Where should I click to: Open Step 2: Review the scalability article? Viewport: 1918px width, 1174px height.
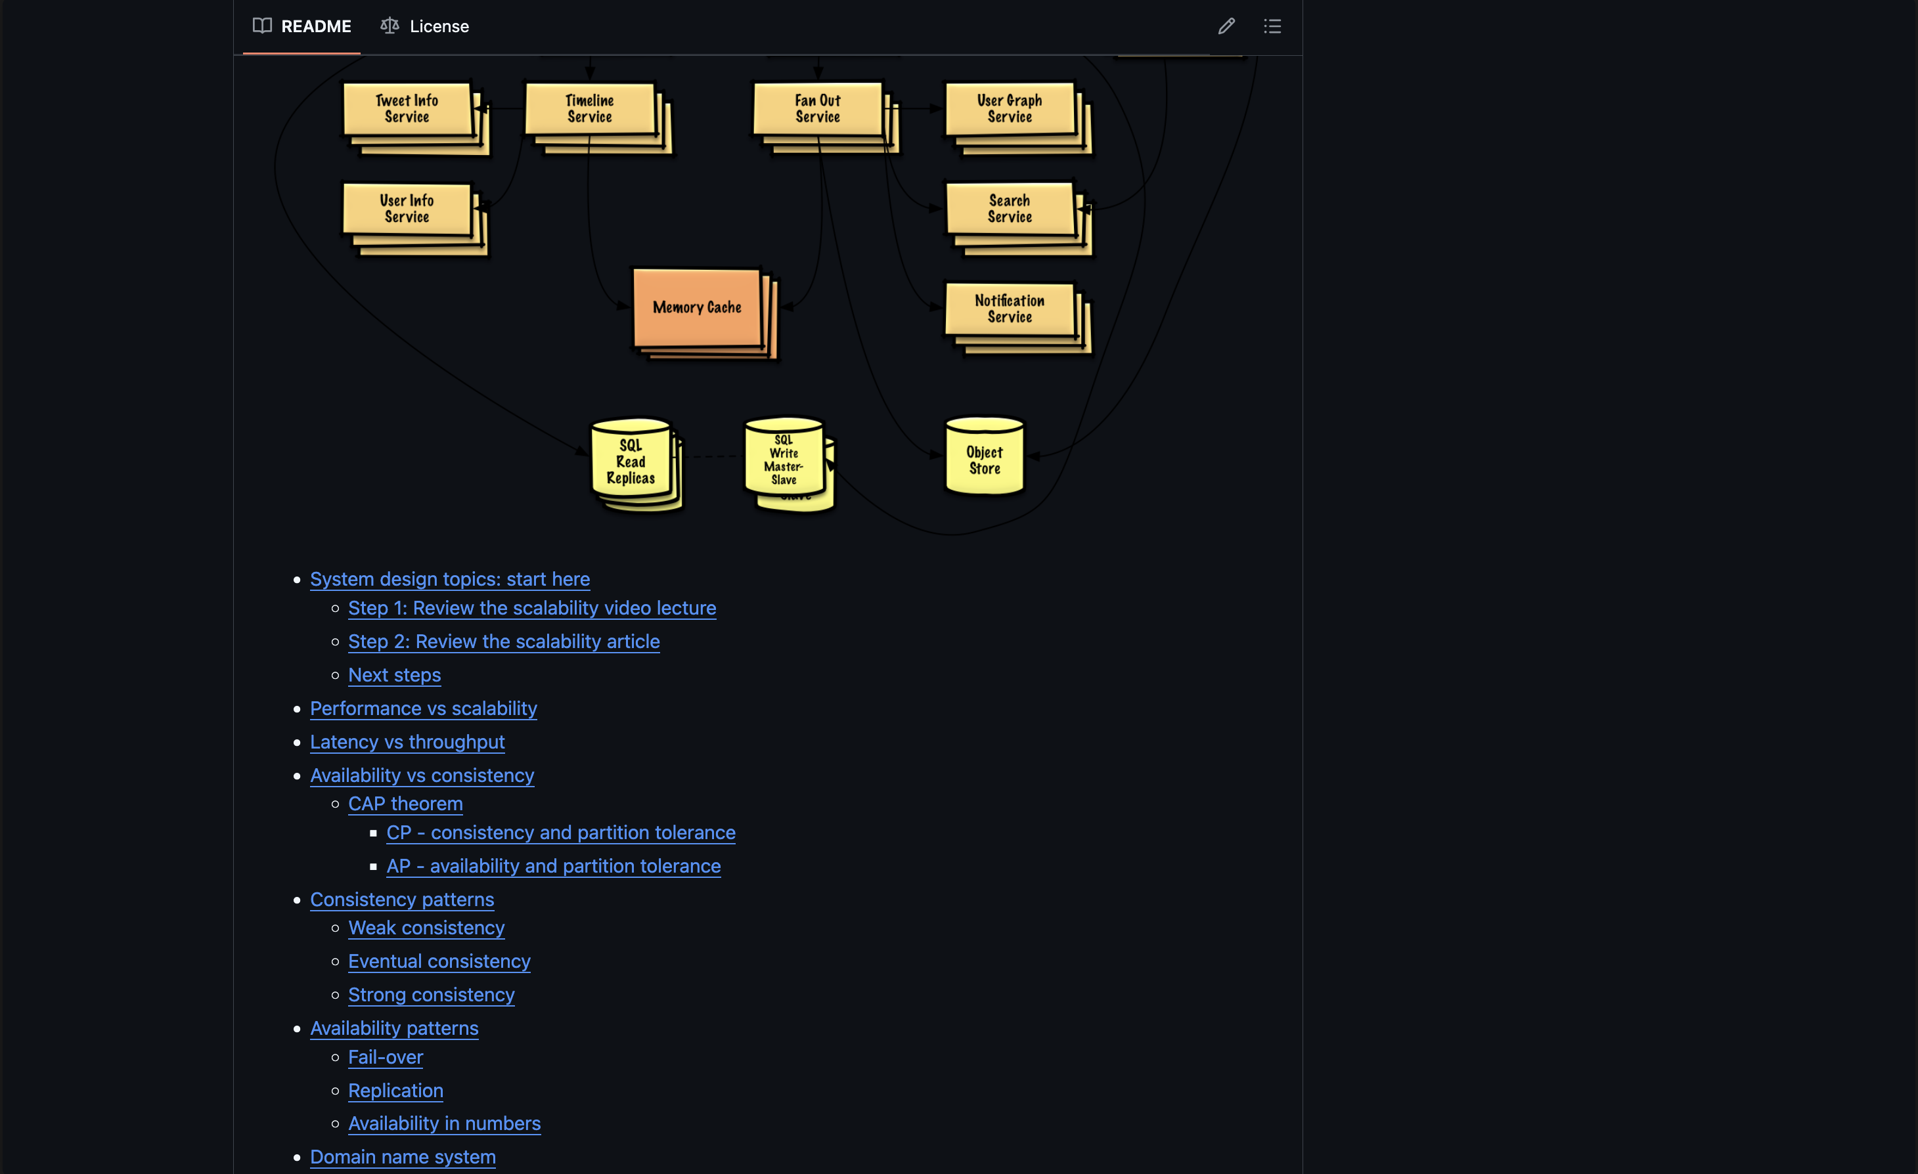(x=504, y=641)
